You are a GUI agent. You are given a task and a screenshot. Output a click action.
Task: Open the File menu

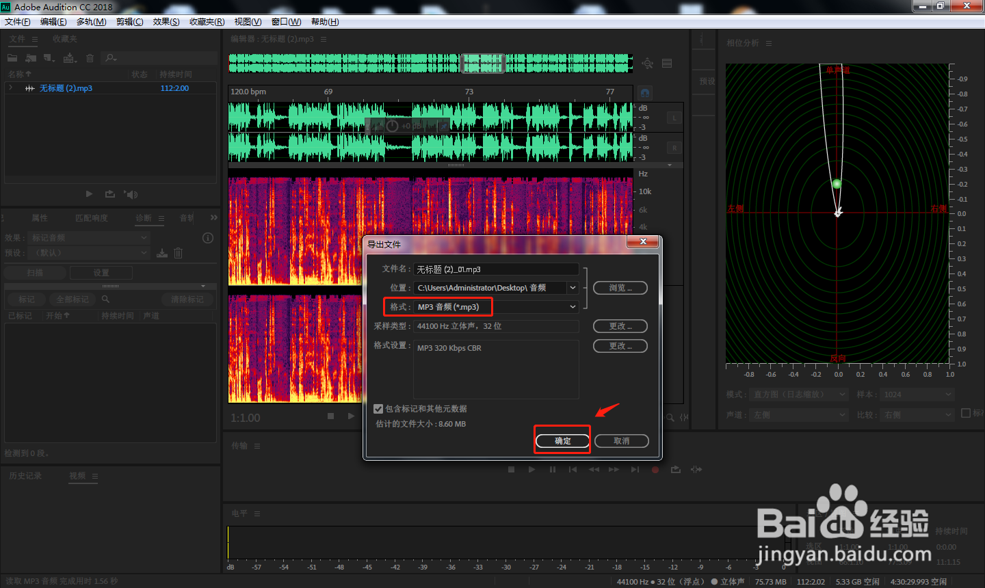(18, 22)
